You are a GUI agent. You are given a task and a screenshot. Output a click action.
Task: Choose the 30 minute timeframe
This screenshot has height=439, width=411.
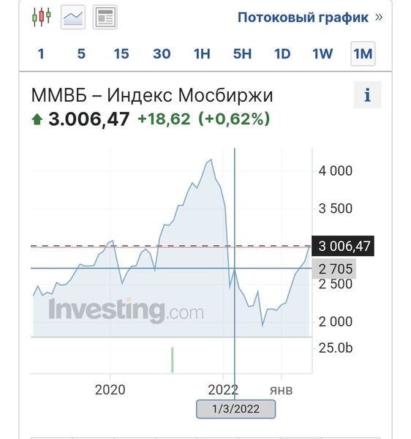(162, 53)
